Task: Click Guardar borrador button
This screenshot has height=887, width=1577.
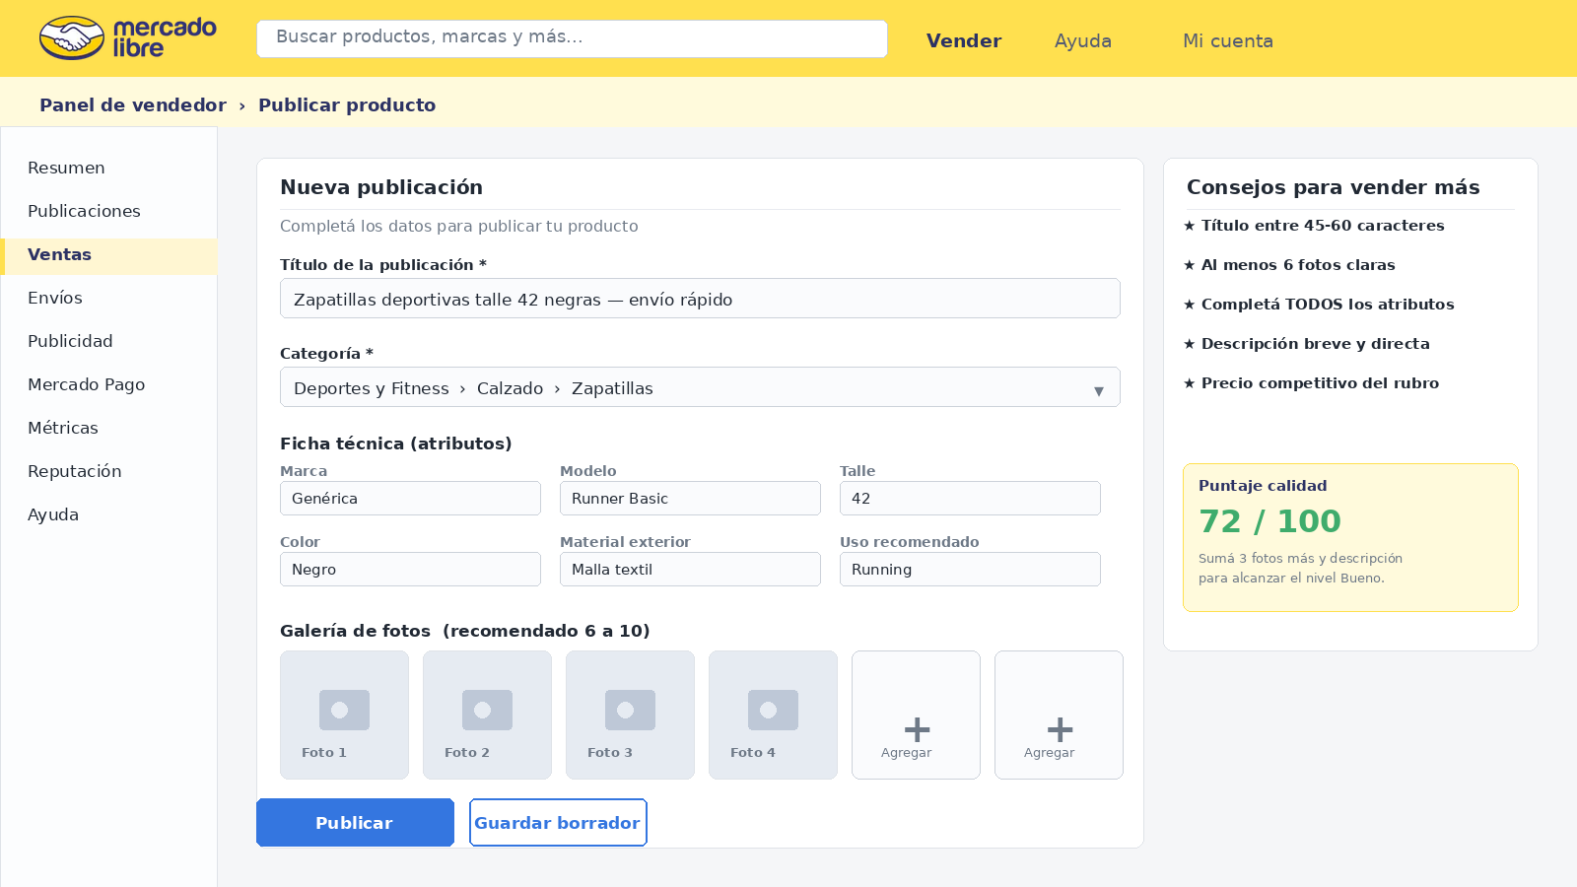Action: tap(558, 822)
